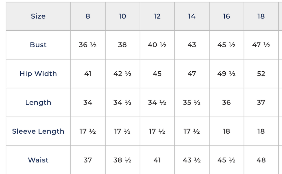Click Waist value 48 for size 18
The image size is (282, 174).
tap(261, 160)
